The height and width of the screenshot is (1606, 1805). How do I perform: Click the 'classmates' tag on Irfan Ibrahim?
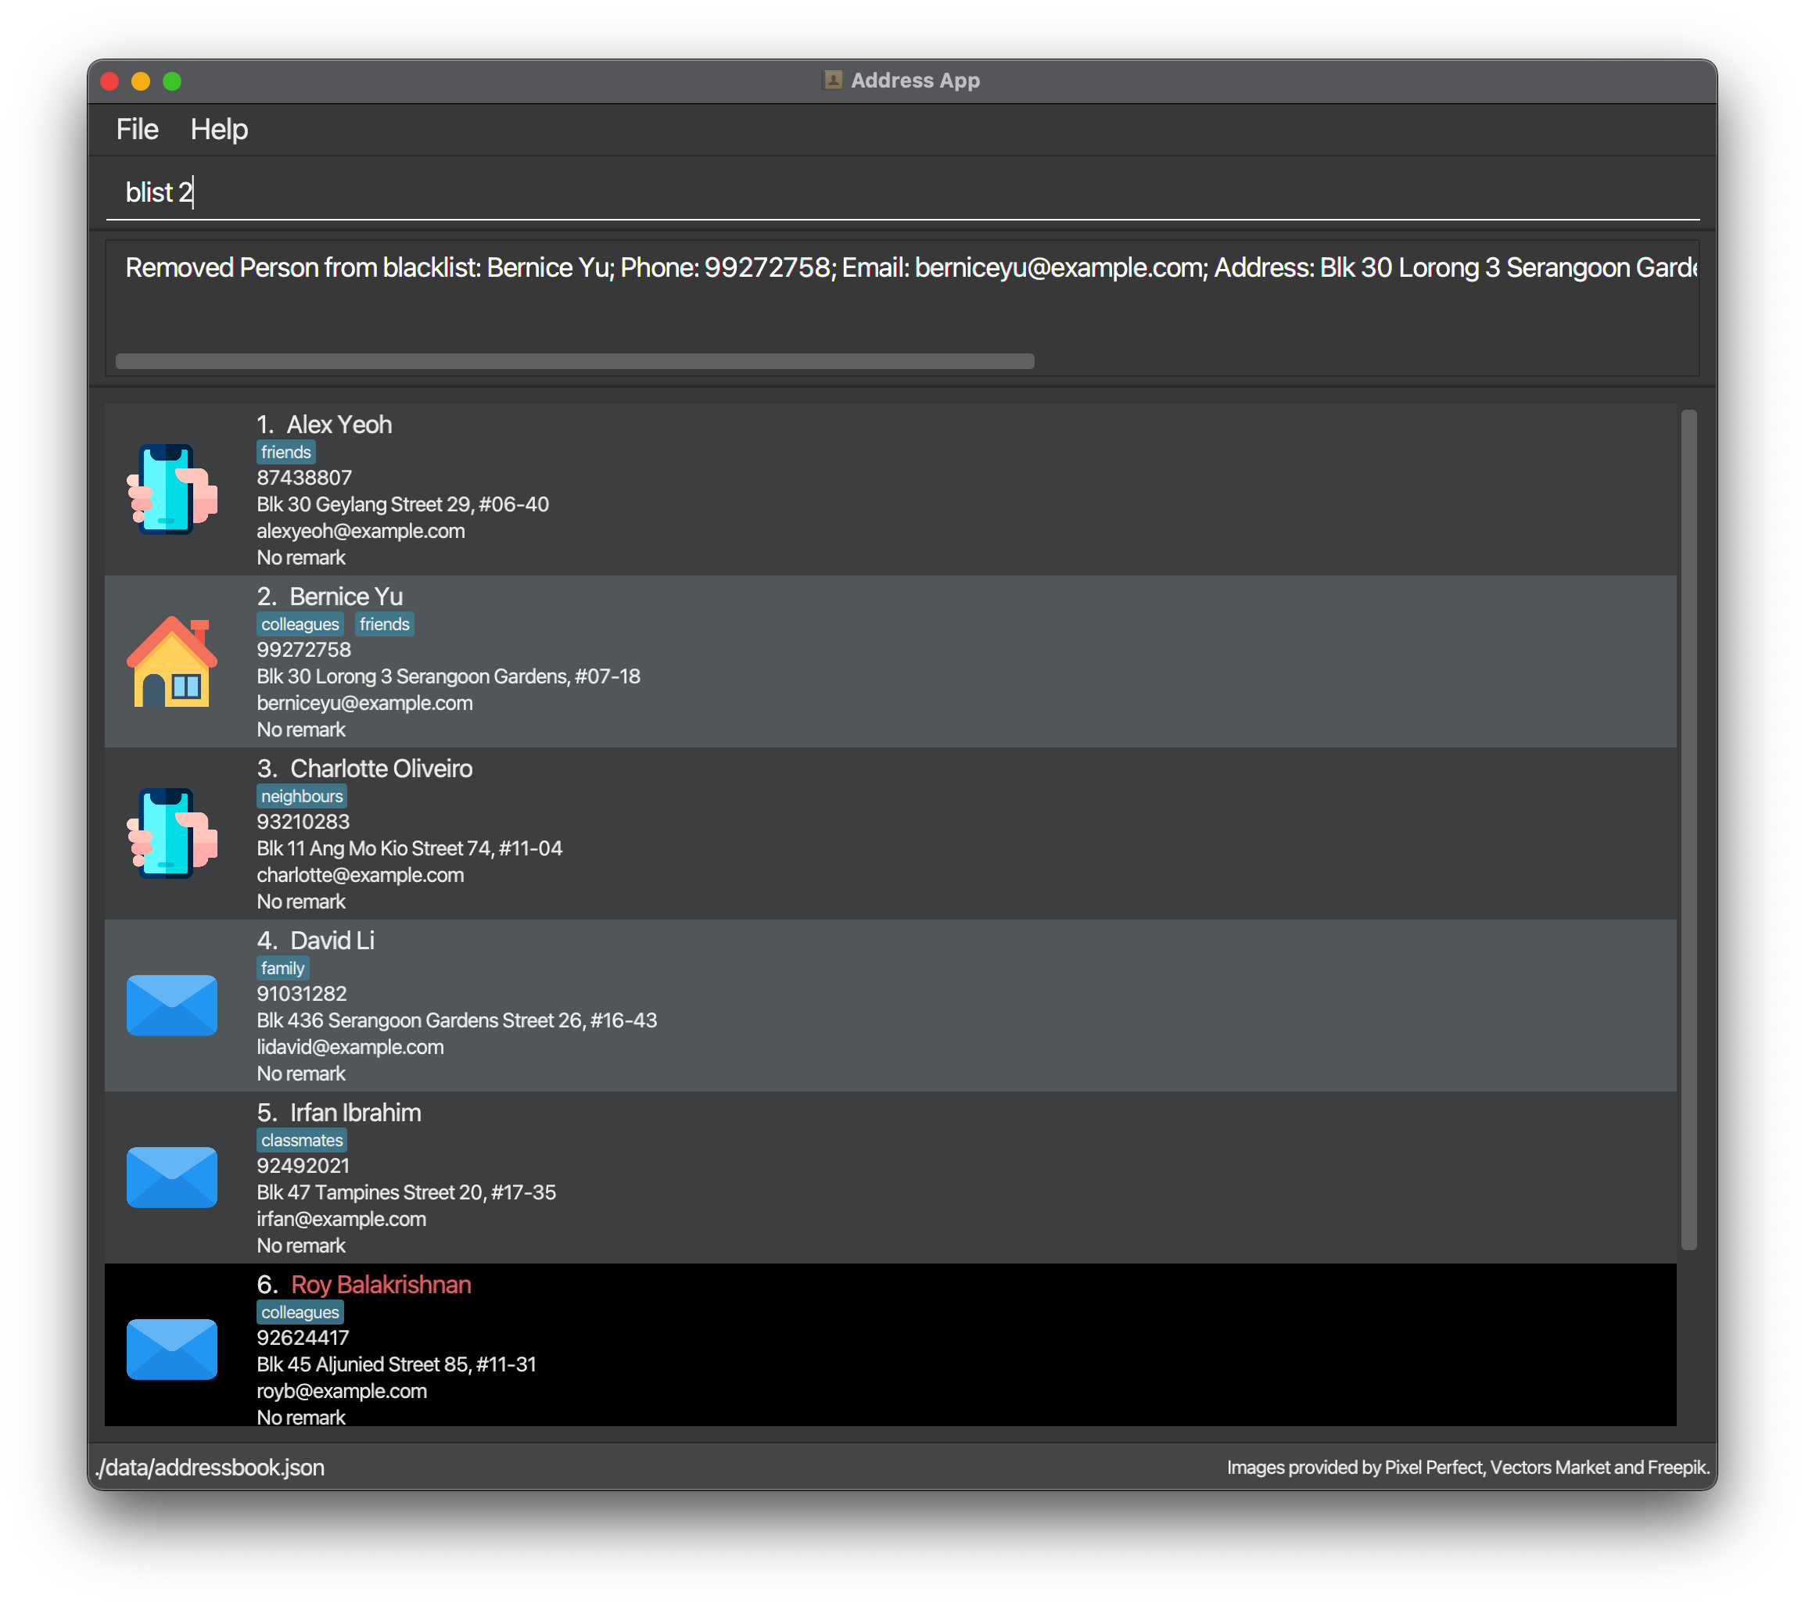[301, 1141]
